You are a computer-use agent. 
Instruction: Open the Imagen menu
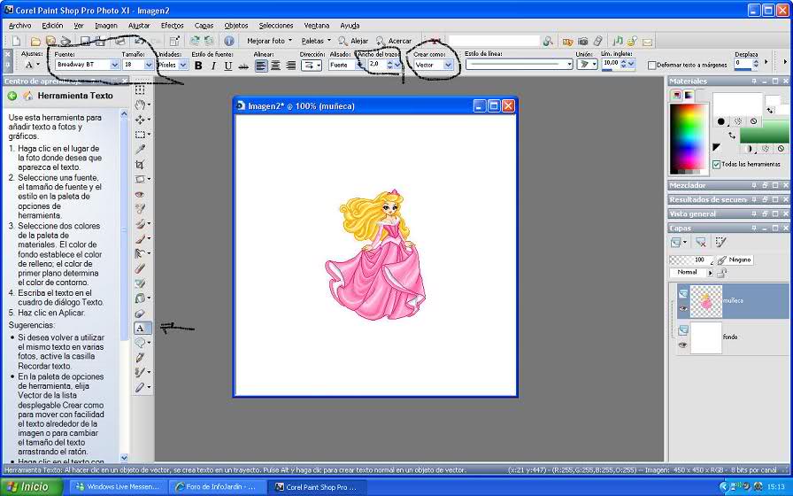pyautogui.click(x=105, y=26)
